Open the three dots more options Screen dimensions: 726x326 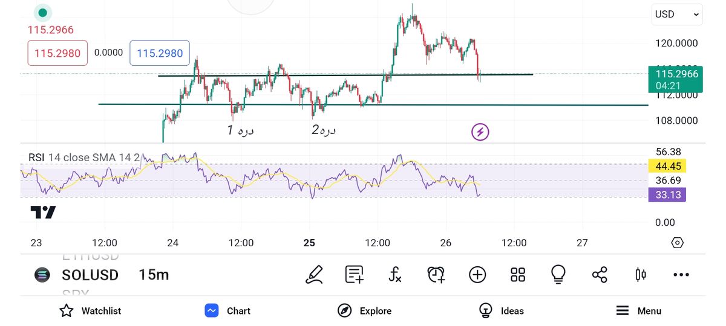point(681,275)
